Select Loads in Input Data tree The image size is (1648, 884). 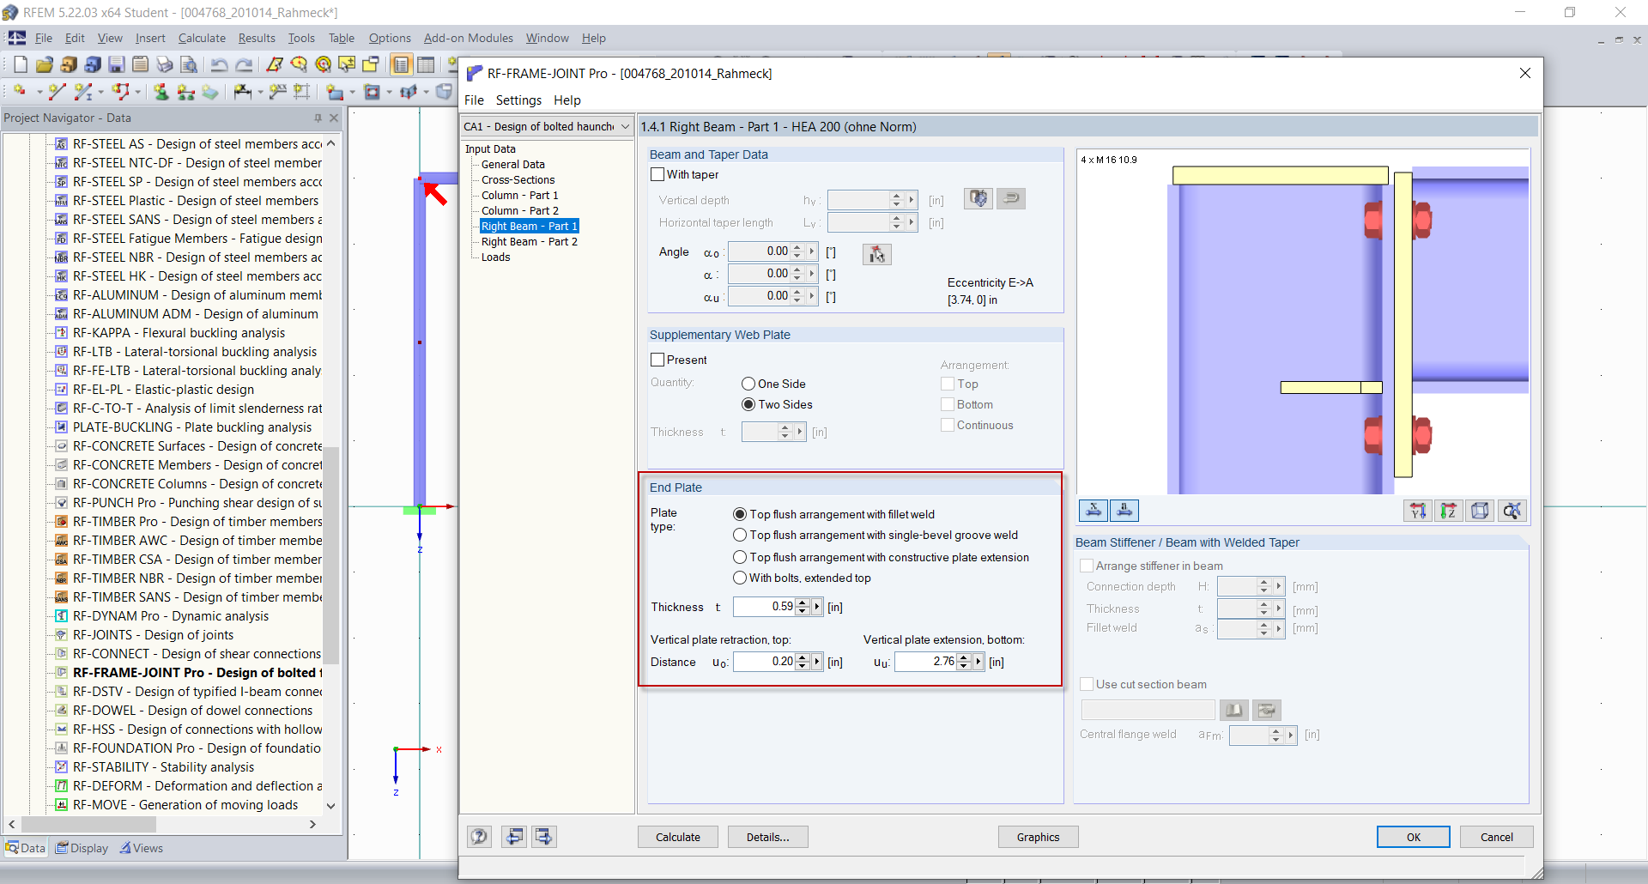(495, 257)
